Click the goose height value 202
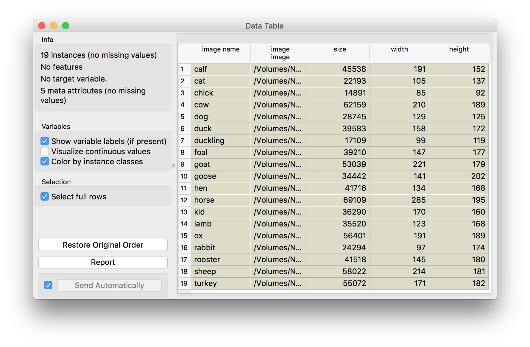Image resolution: width=530 pixels, height=347 pixels. pyautogui.click(x=459, y=176)
